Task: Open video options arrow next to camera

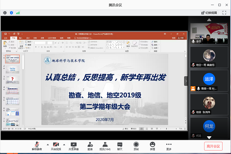Action: click(64, 144)
